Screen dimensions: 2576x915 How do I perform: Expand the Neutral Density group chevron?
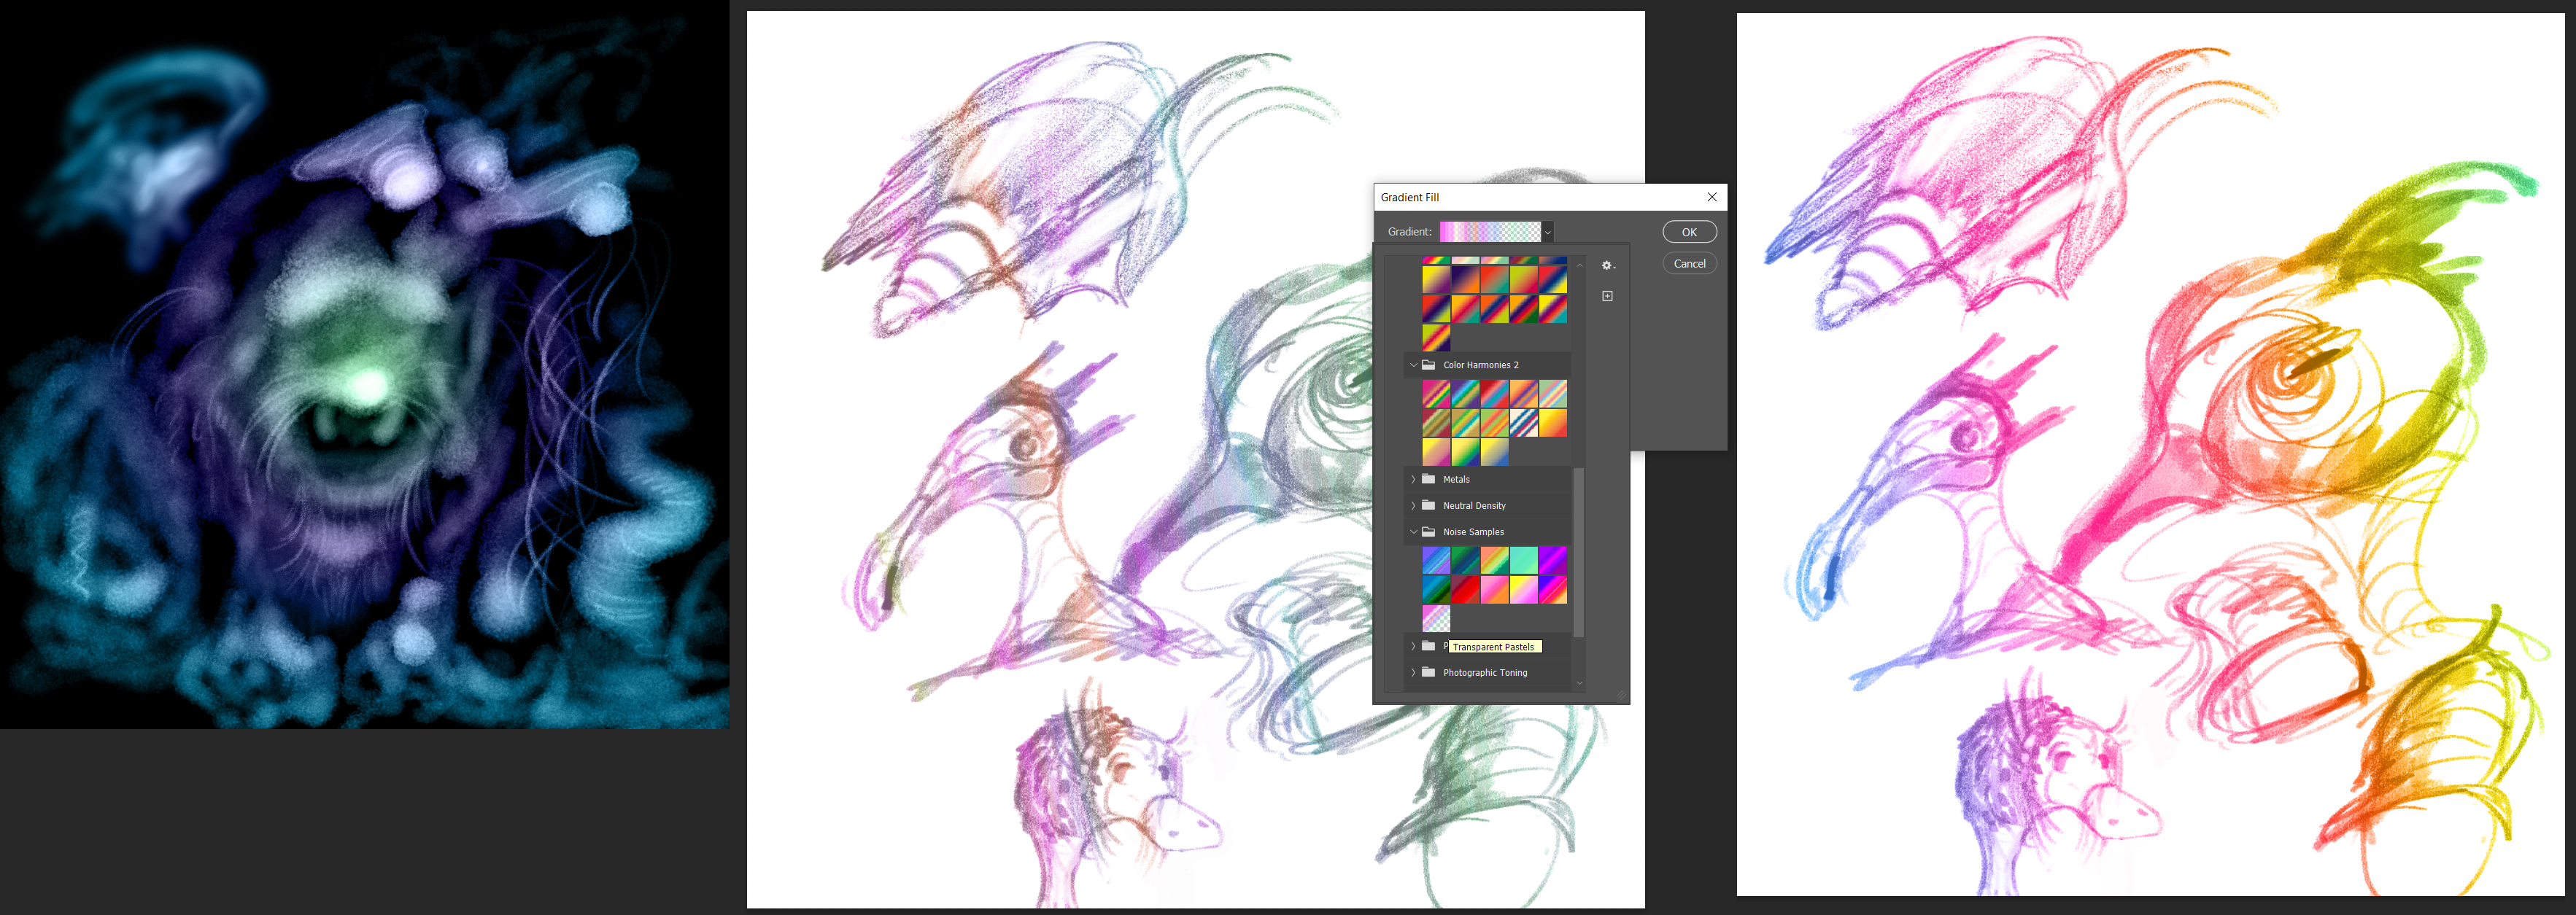point(1413,505)
